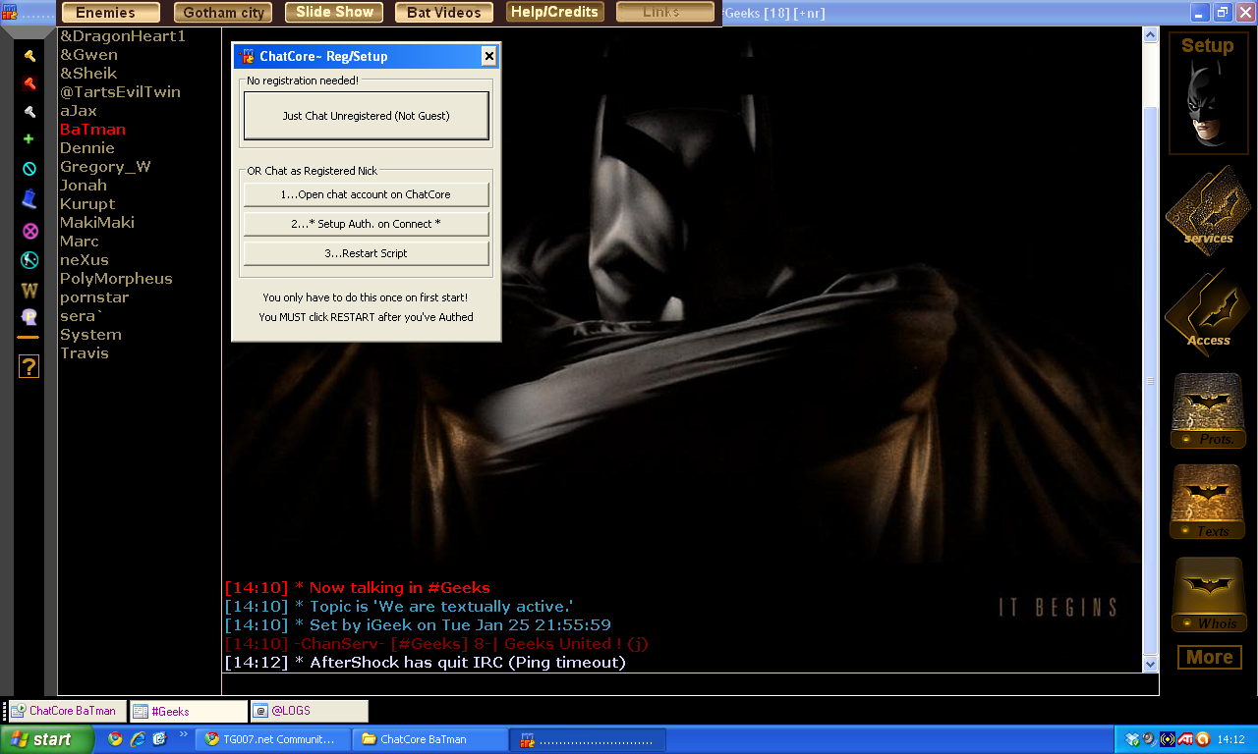Open the Enemies menu

(111, 13)
